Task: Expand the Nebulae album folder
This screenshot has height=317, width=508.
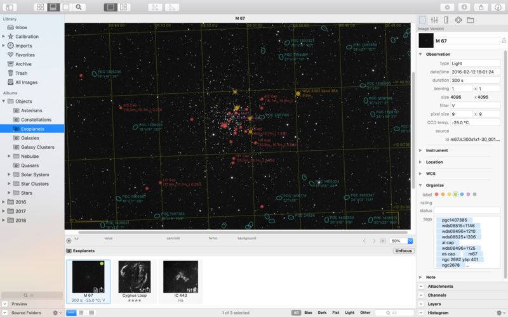Action: pos(9,156)
